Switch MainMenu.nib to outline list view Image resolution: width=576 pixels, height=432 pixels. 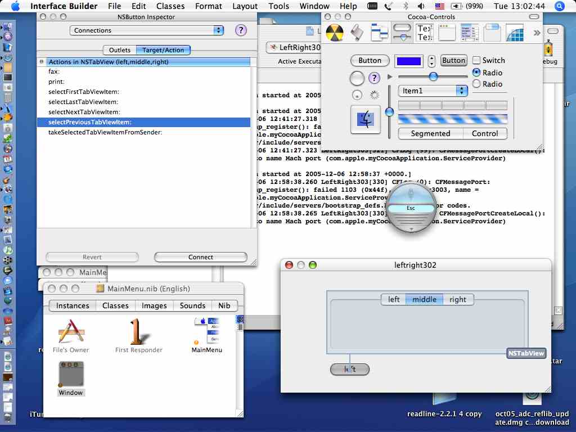pyautogui.click(x=240, y=327)
